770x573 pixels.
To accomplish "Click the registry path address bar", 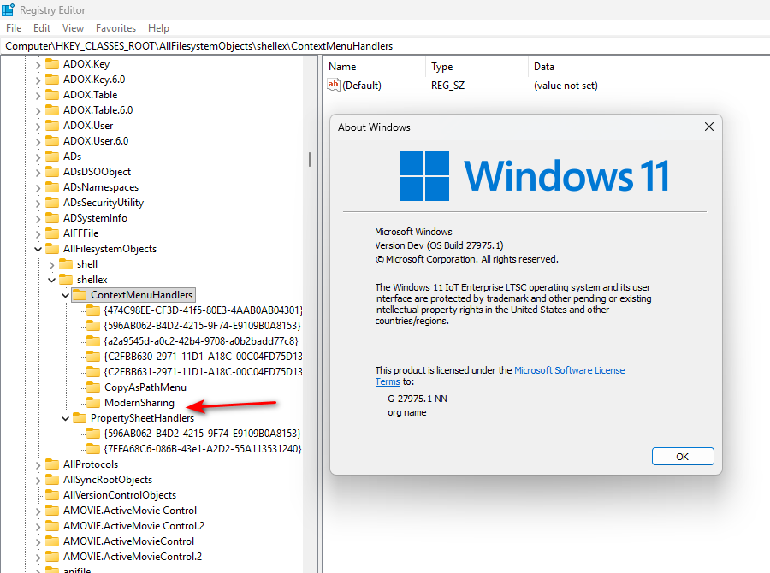I will tap(385, 46).
